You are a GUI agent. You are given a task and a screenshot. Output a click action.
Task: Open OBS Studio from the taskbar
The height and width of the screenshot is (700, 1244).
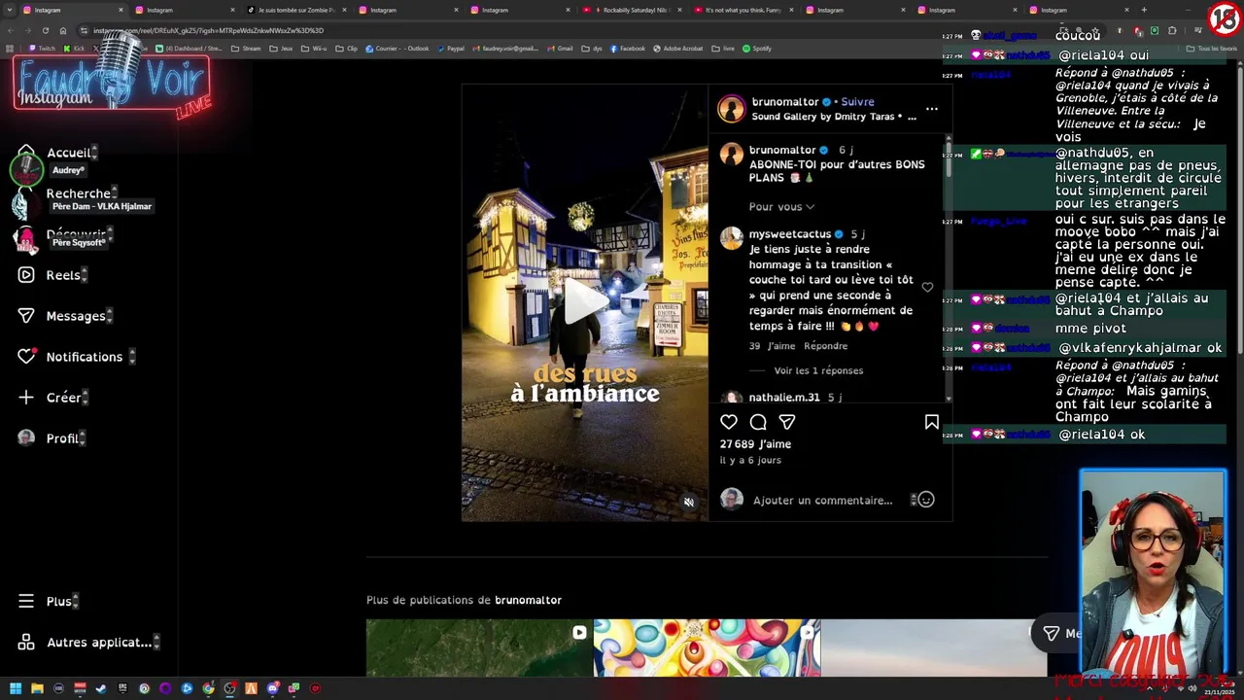pyautogui.click(x=229, y=688)
